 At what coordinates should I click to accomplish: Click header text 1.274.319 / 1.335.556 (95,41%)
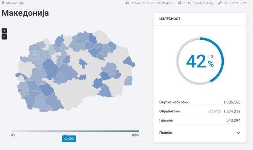point(152,3)
